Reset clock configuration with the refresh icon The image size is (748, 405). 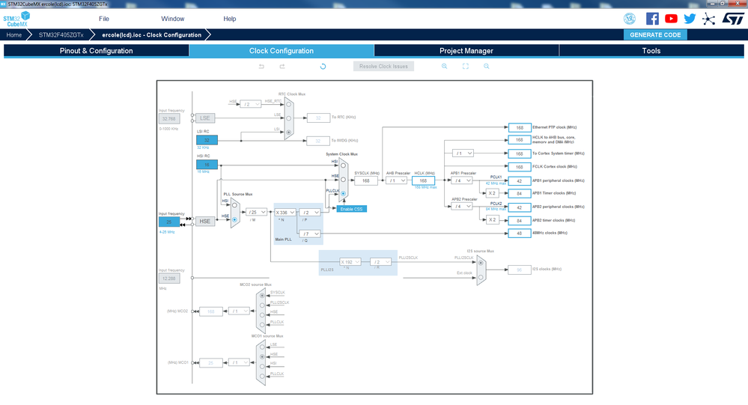click(323, 67)
